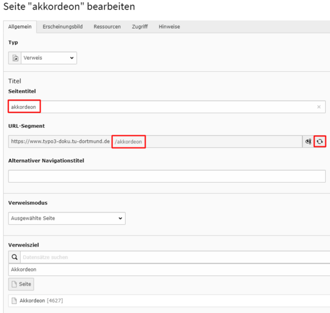Clear the Seitentitel field with X icon
The width and height of the screenshot is (330, 313).
pyautogui.click(x=319, y=107)
